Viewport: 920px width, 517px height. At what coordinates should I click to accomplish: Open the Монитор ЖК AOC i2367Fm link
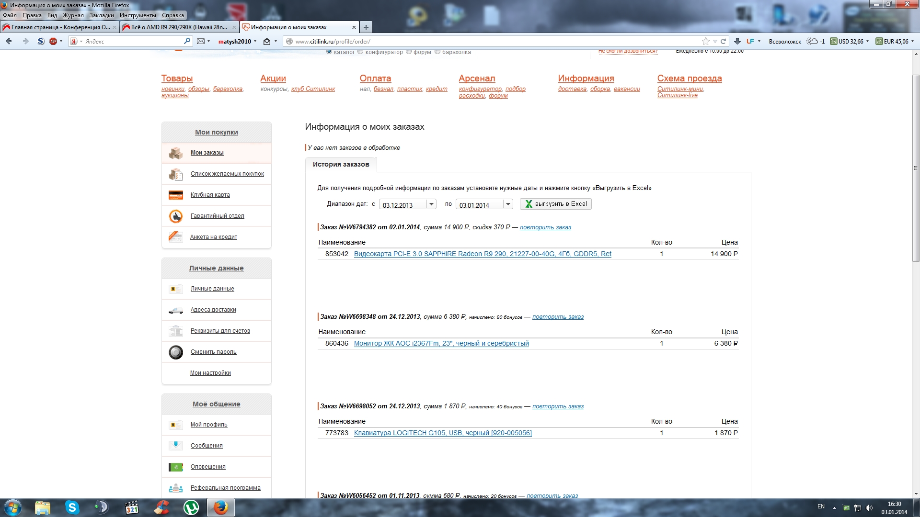tap(441, 343)
